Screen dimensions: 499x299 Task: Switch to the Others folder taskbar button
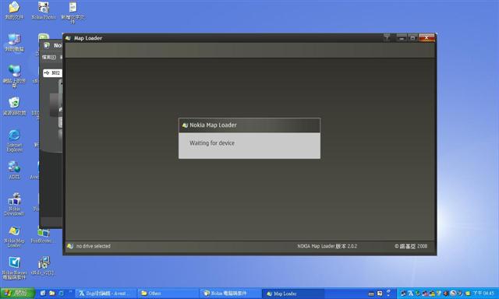pos(168,293)
